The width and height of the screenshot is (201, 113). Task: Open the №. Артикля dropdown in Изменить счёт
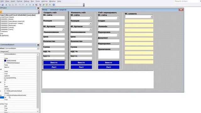point(90,29)
